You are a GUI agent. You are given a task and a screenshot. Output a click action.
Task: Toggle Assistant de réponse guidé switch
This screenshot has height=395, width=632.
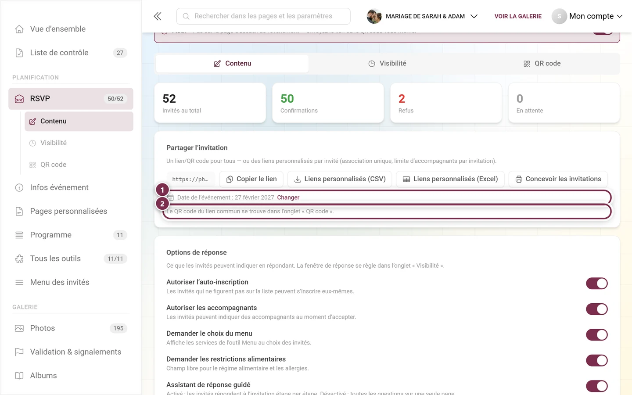pyautogui.click(x=597, y=386)
